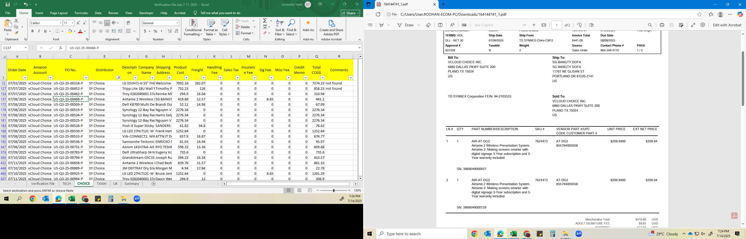Switch to the Summary sheet tab

pos(132,184)
